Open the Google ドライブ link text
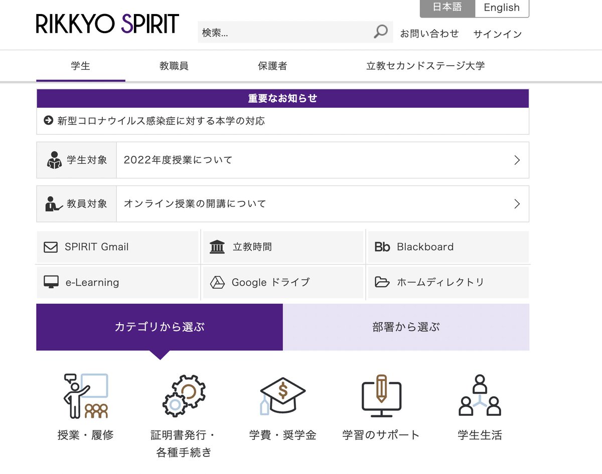Image resolution: width=602 pixels, height=474 pixels. coord(271,283)
